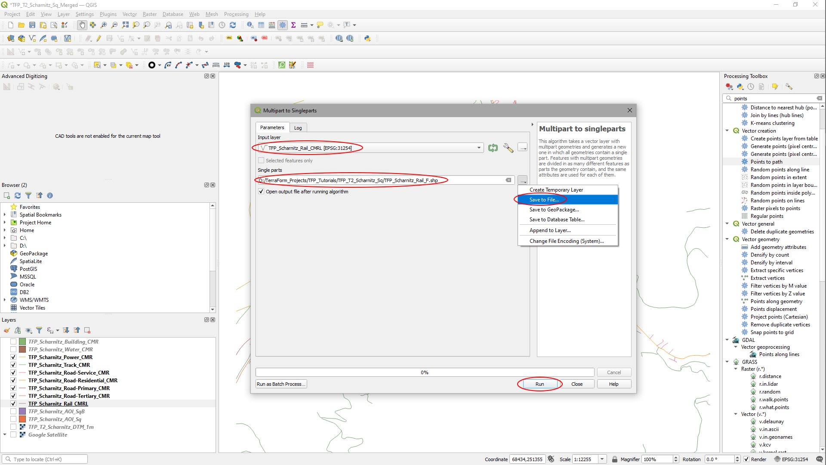Click the Zoom Out magnifier tool
The image size is (826, 465).
(114, 25)
